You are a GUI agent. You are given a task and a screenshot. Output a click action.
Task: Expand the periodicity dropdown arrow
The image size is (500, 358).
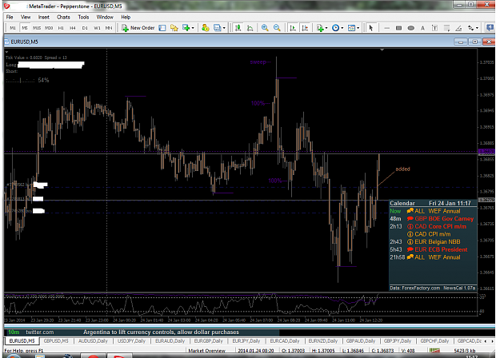(x=342, y=28)
